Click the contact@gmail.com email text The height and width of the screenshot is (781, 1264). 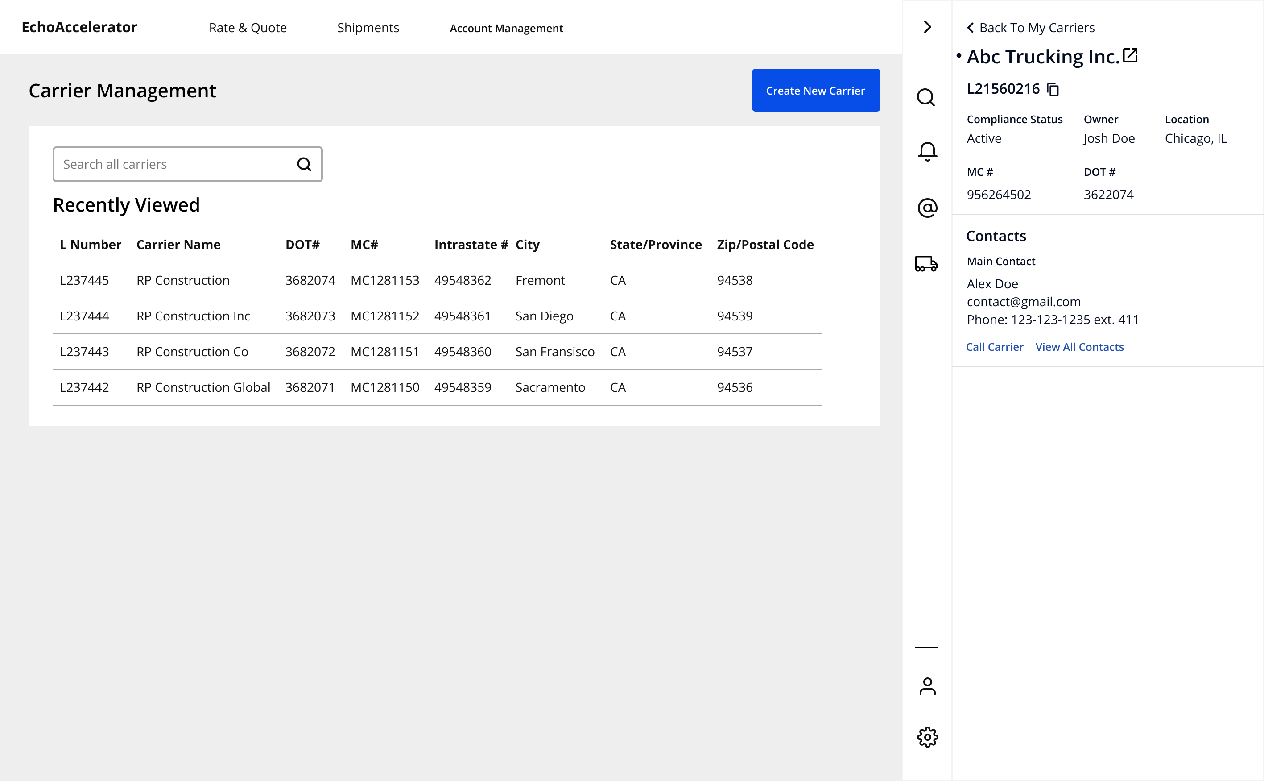point(1024,302)
